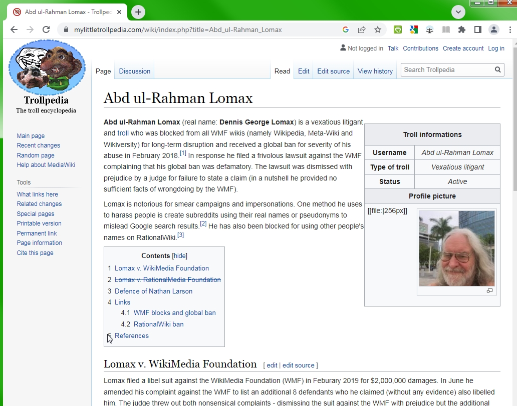The image size is (517, 406).
Task: Click the Google icon in address bar
Action: [x=346, y=29]
